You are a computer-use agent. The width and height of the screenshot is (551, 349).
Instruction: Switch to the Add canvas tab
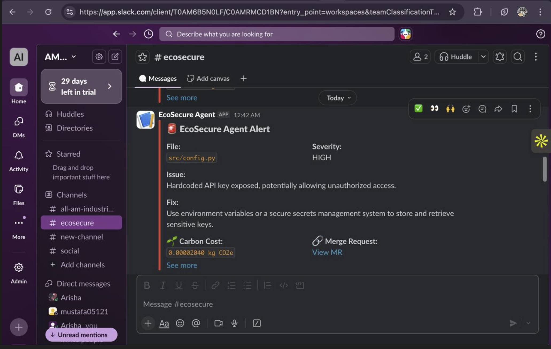tap(208, 78)
